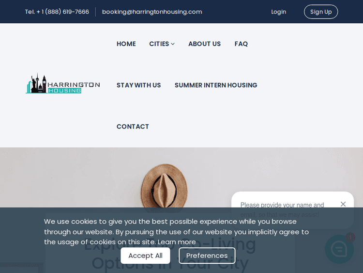Click the Sign Up button
This screenshot has height=273, width=363.
321,12
